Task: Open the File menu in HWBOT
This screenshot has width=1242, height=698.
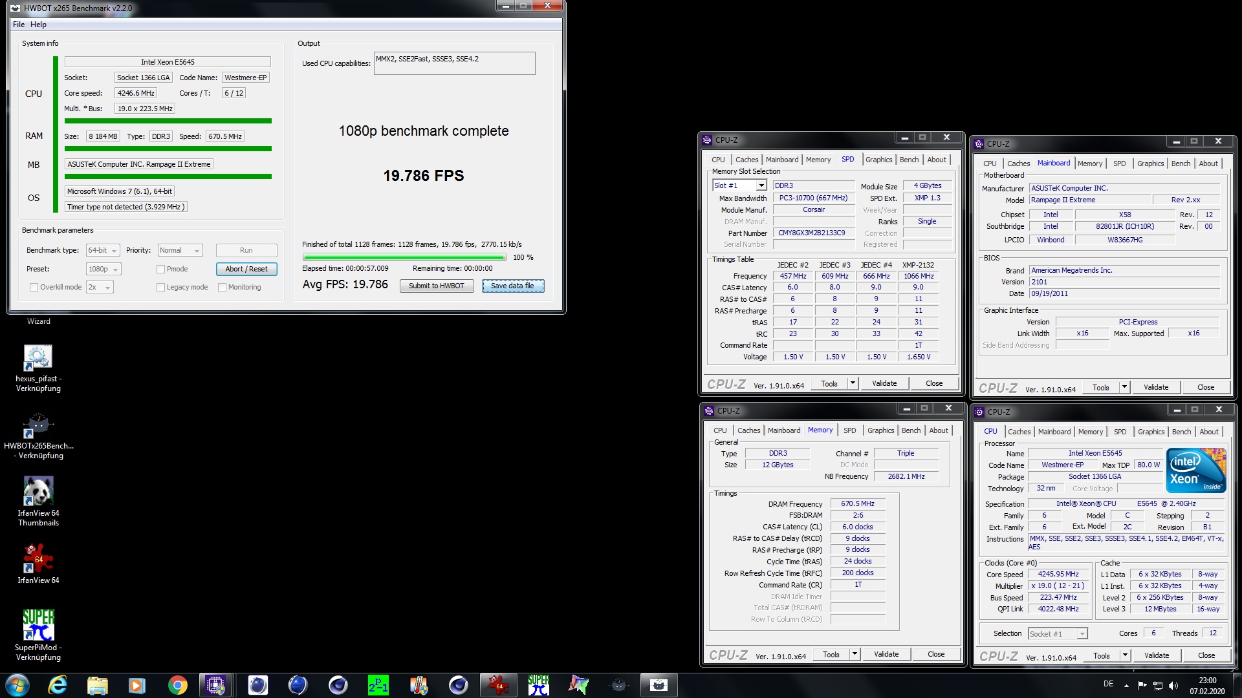Action: tap(19, 25)
